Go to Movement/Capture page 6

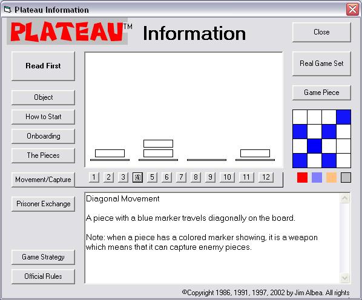pyautogui.click(x=166, y=177)
